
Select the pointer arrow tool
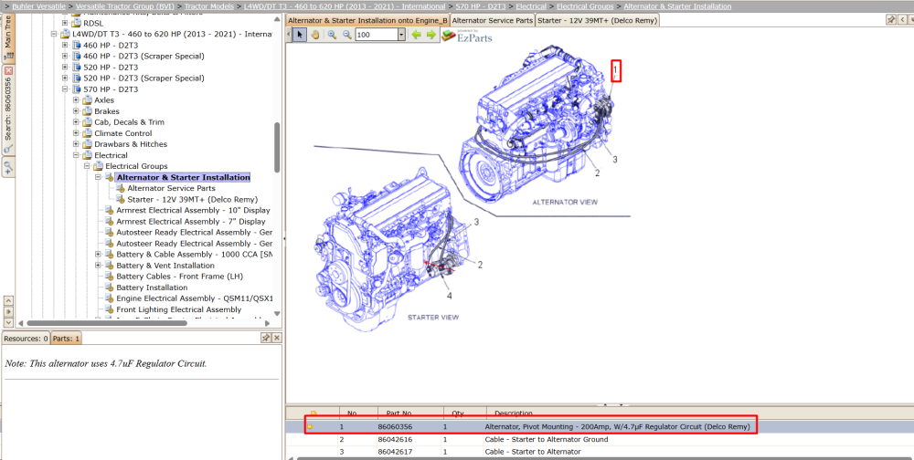(300, 35)
